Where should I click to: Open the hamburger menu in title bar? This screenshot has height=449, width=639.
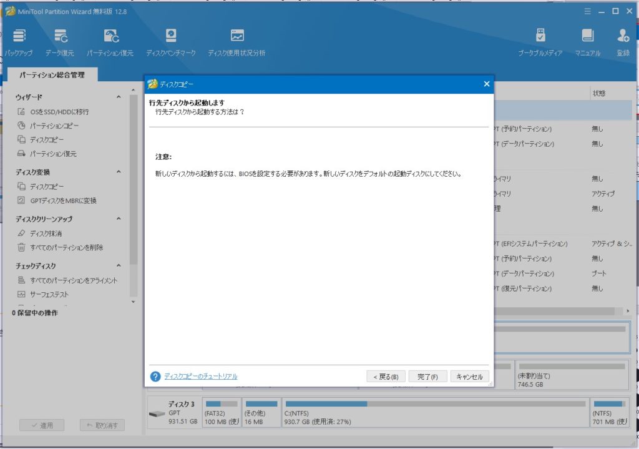pyautogui.click(x=587, y=11)
